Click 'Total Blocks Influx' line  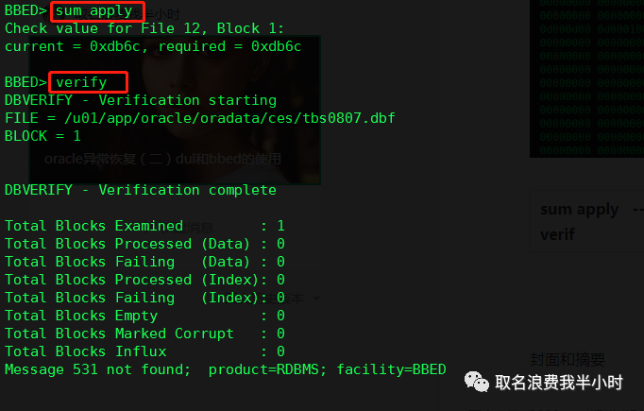pos(144,351)
